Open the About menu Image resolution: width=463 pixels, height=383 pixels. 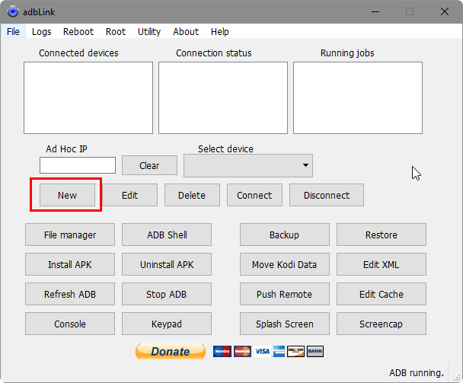[x=186, y=31]
